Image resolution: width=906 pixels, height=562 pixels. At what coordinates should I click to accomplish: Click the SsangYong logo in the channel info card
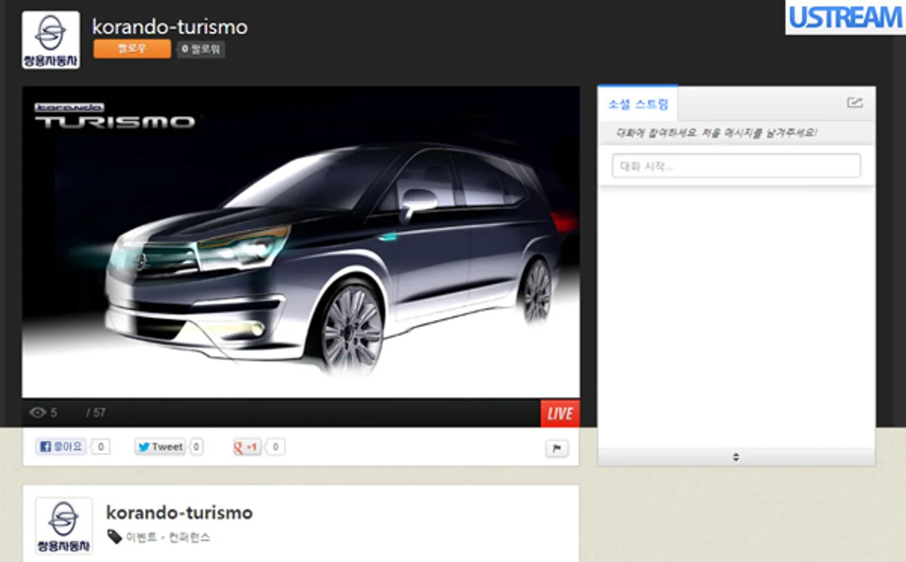[64, 526]
